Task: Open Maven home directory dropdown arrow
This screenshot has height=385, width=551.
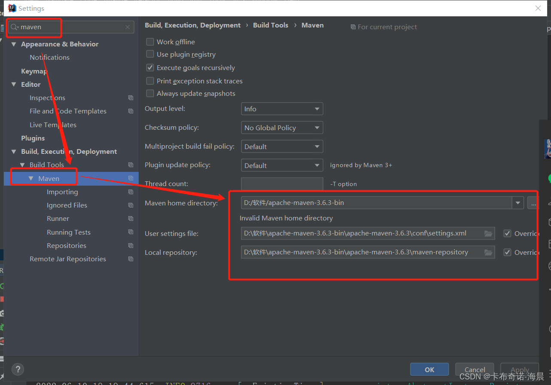Action: coord(518,203)
